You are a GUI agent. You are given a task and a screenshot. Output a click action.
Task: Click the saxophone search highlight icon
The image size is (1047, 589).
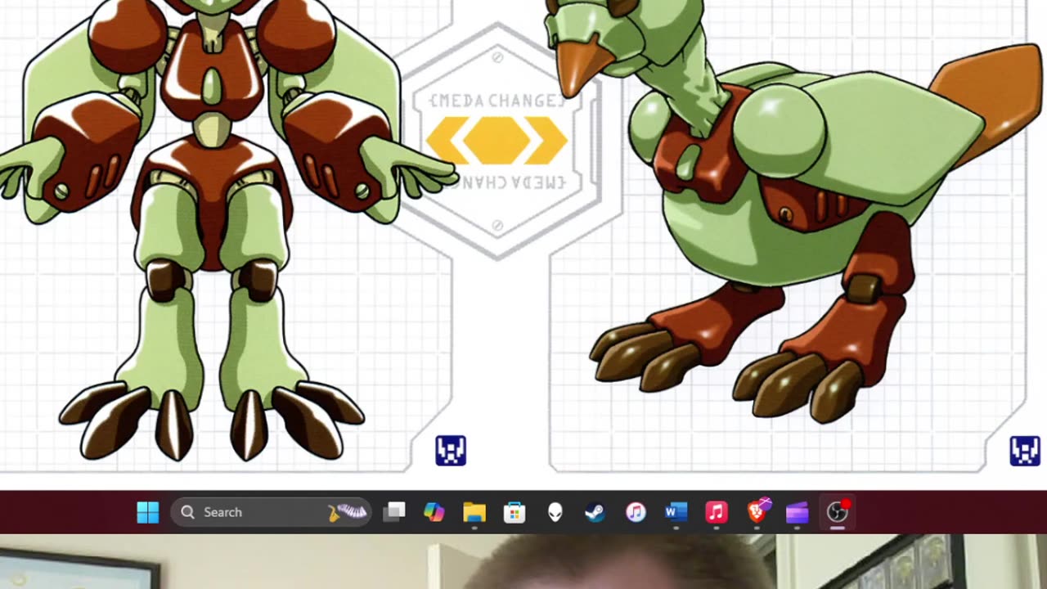[x=348, y=512]
